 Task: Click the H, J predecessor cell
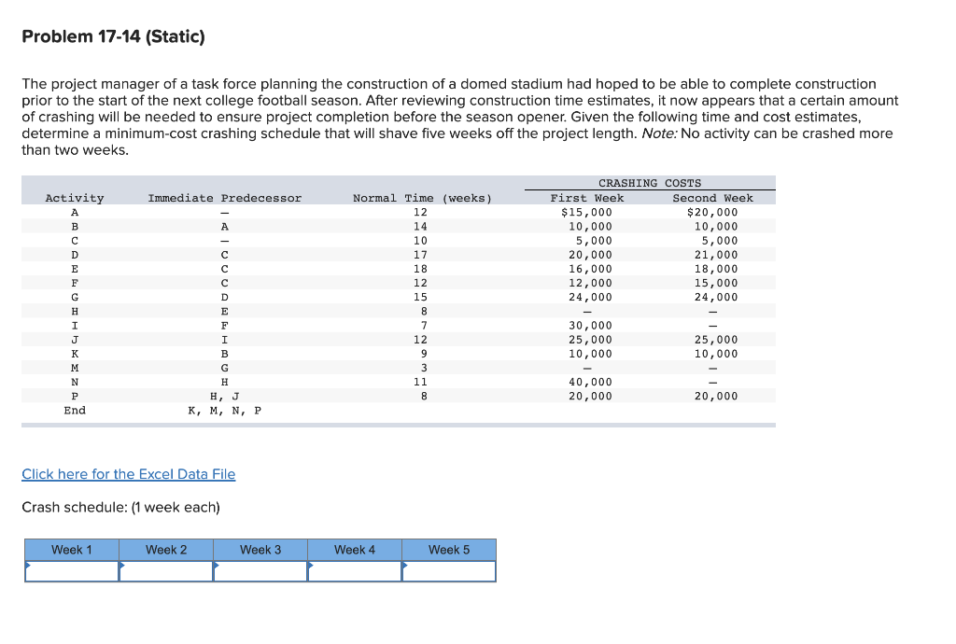(224, 396)
